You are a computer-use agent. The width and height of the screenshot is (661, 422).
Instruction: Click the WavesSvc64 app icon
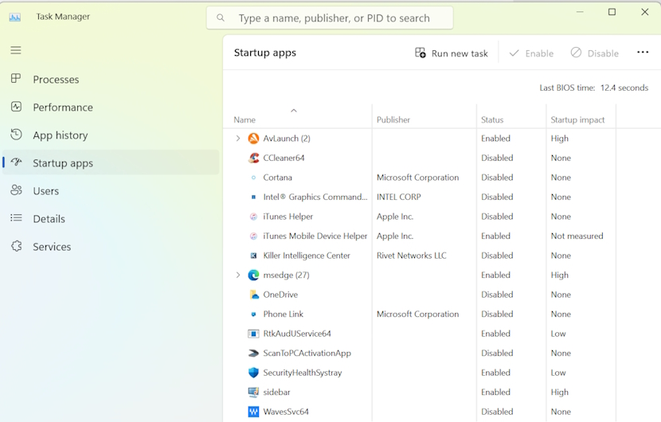click(253, 412)
